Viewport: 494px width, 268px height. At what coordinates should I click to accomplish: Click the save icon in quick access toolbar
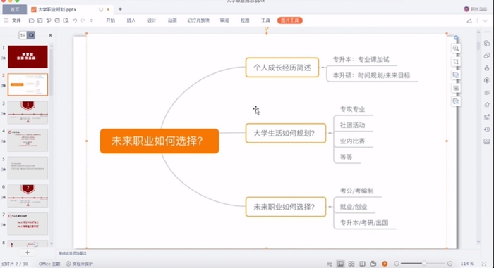coord(40,20)
